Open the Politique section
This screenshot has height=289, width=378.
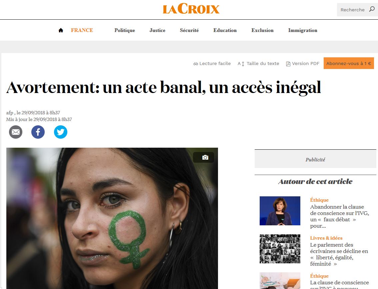[125, 30]
